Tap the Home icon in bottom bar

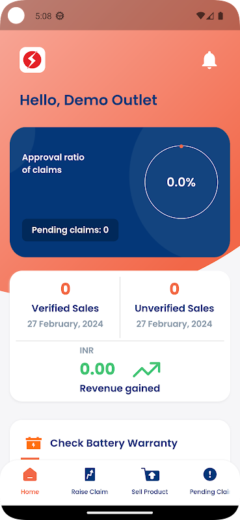pos(30,475)
